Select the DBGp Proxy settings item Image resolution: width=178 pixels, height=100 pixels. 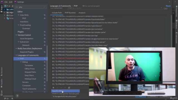pyautogui.click(x=30, y=69)
